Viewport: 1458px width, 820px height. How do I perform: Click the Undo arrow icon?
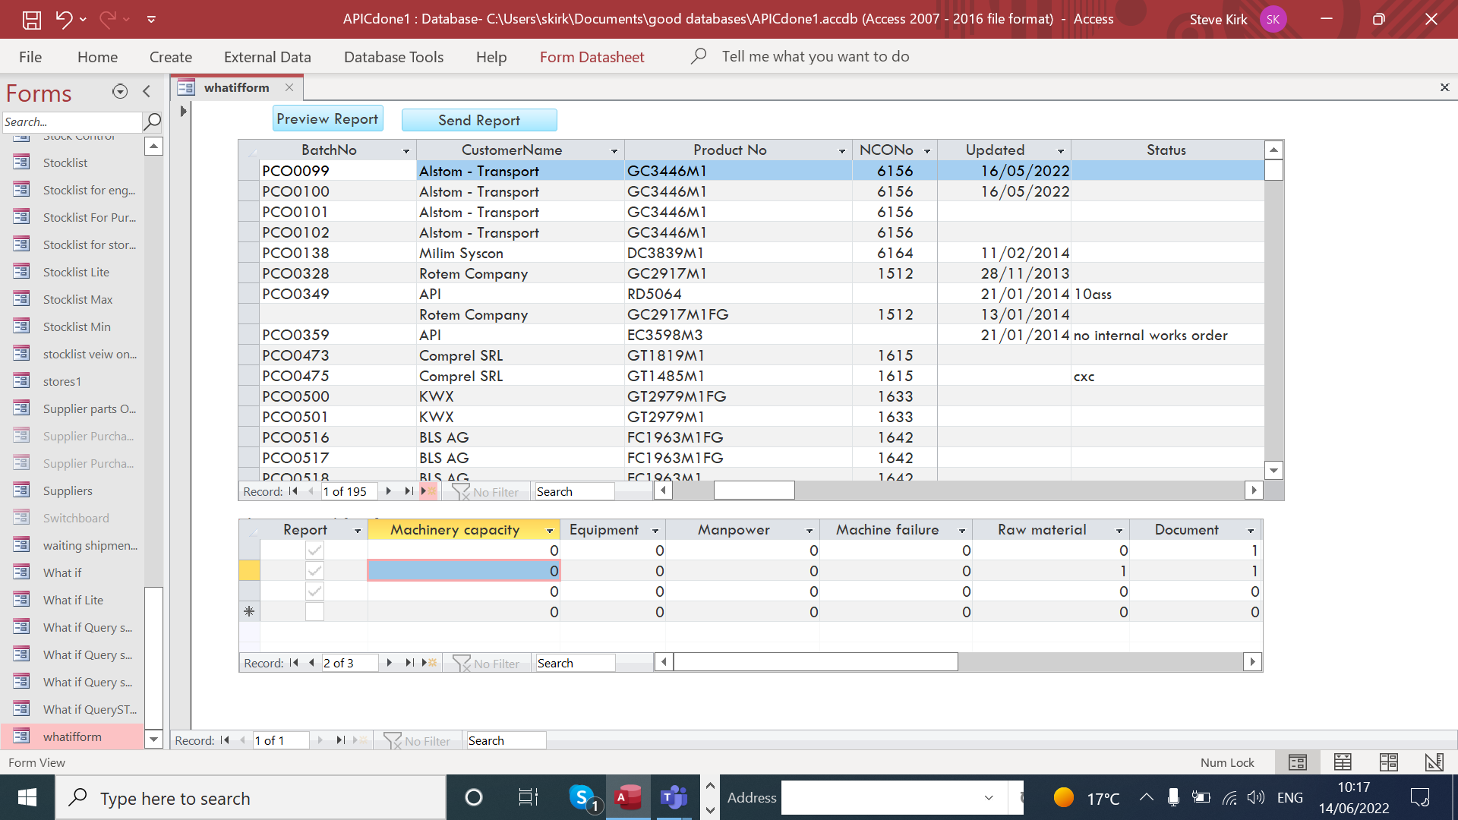[x=64, y=19]
